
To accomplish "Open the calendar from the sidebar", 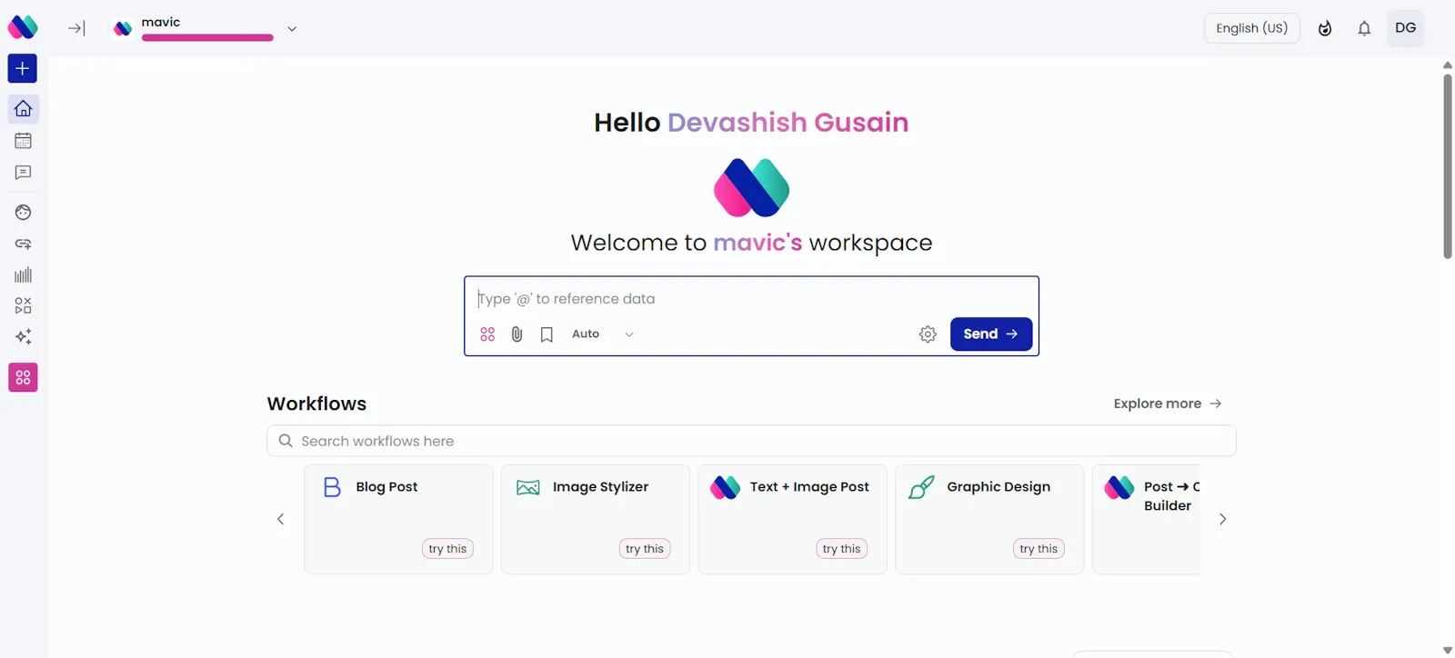I will click(x=23, y=141).
